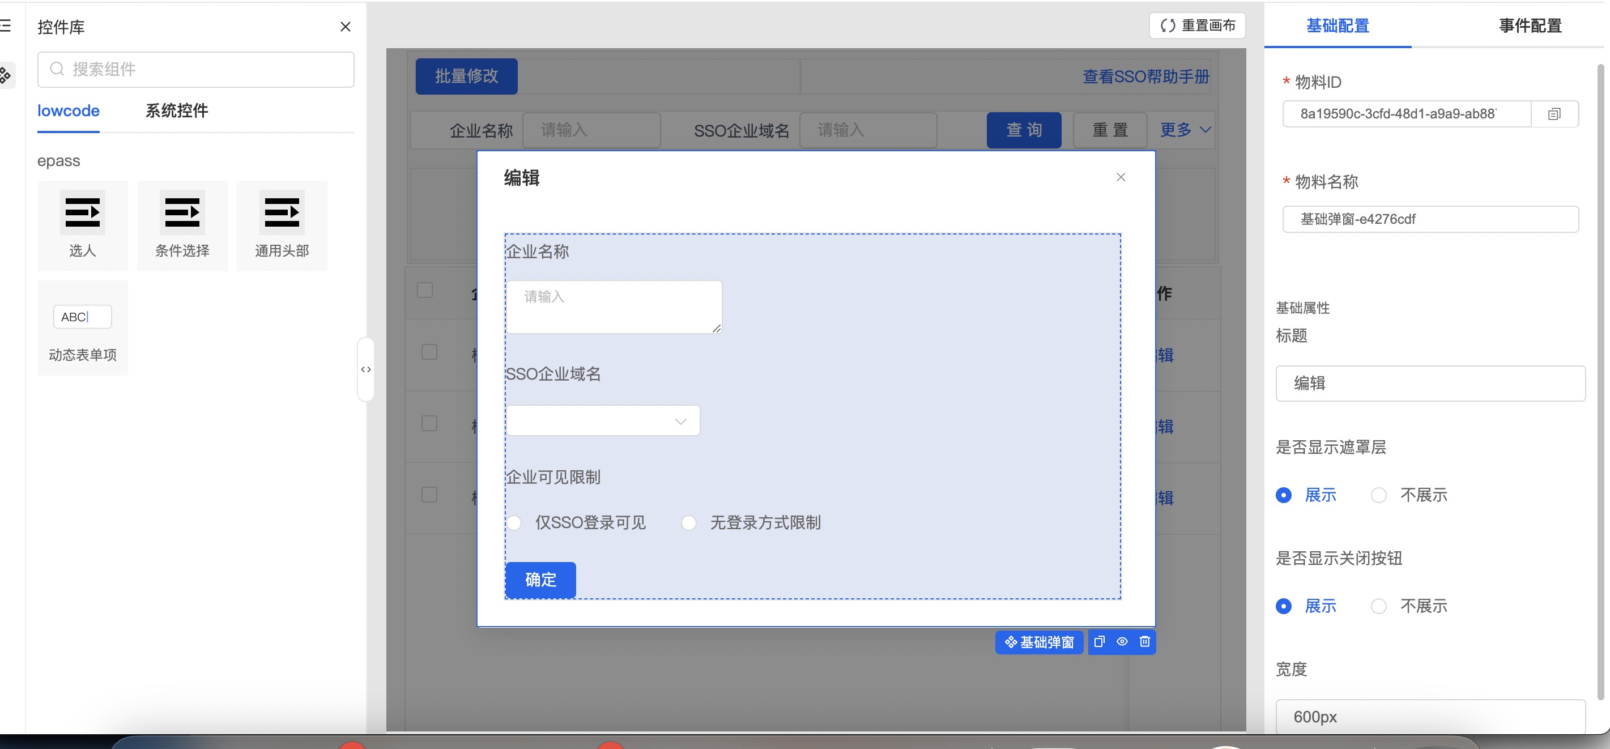Switch to the lowcode tab
The height and width of the screenshot is (749, 1610).
click(x=68, y=110)
